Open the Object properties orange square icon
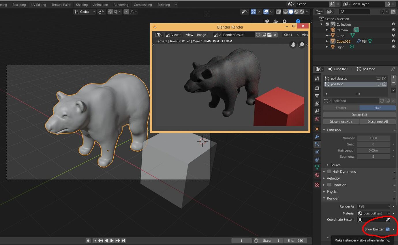This screenshot has width=398, height=245. [317, 129]
